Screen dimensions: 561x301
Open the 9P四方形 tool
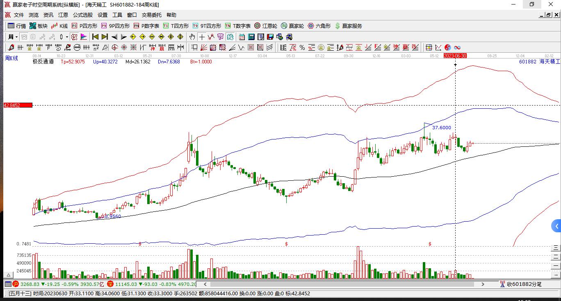[115, 26]
